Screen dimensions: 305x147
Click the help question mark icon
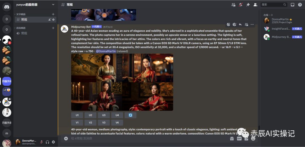pyautogui.click(x=300, y=5)
